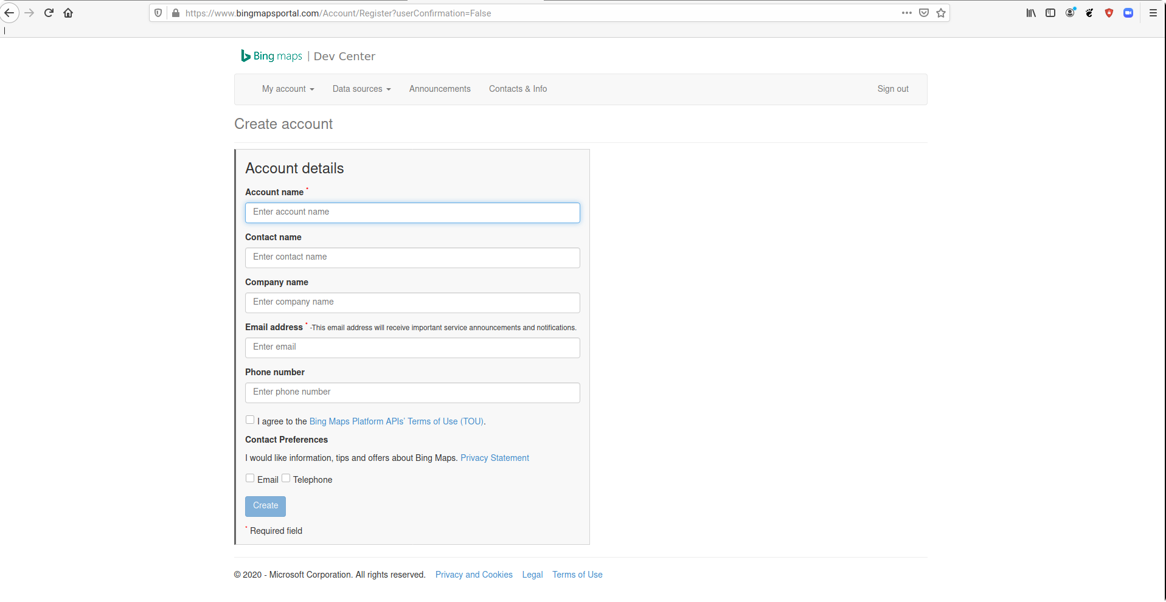Click the Account name input field

click(x=412, y=212)
